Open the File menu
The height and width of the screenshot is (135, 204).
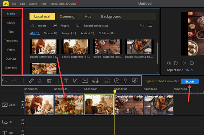pos(14,4)
